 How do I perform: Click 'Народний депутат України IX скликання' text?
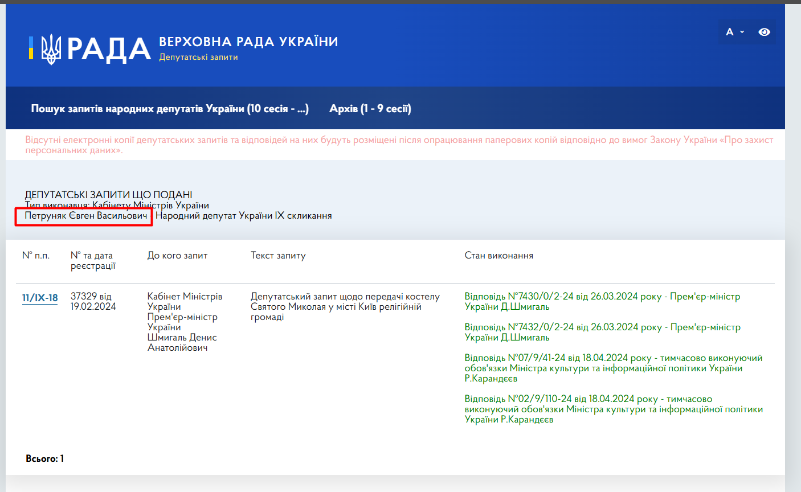(x=243, y=216)
